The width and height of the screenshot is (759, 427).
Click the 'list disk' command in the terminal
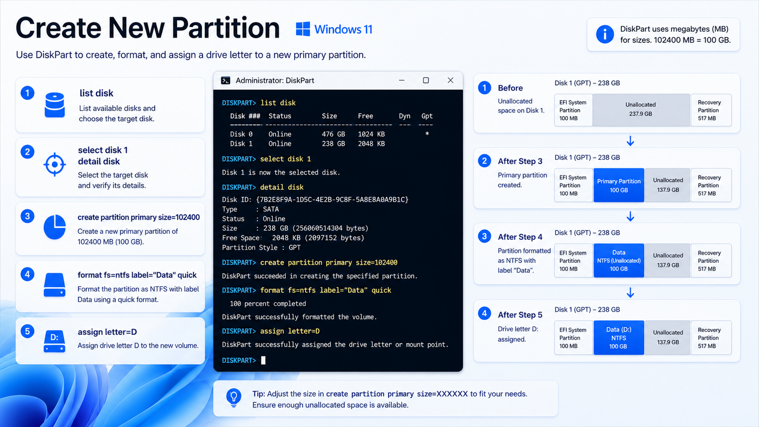(278, 103)
